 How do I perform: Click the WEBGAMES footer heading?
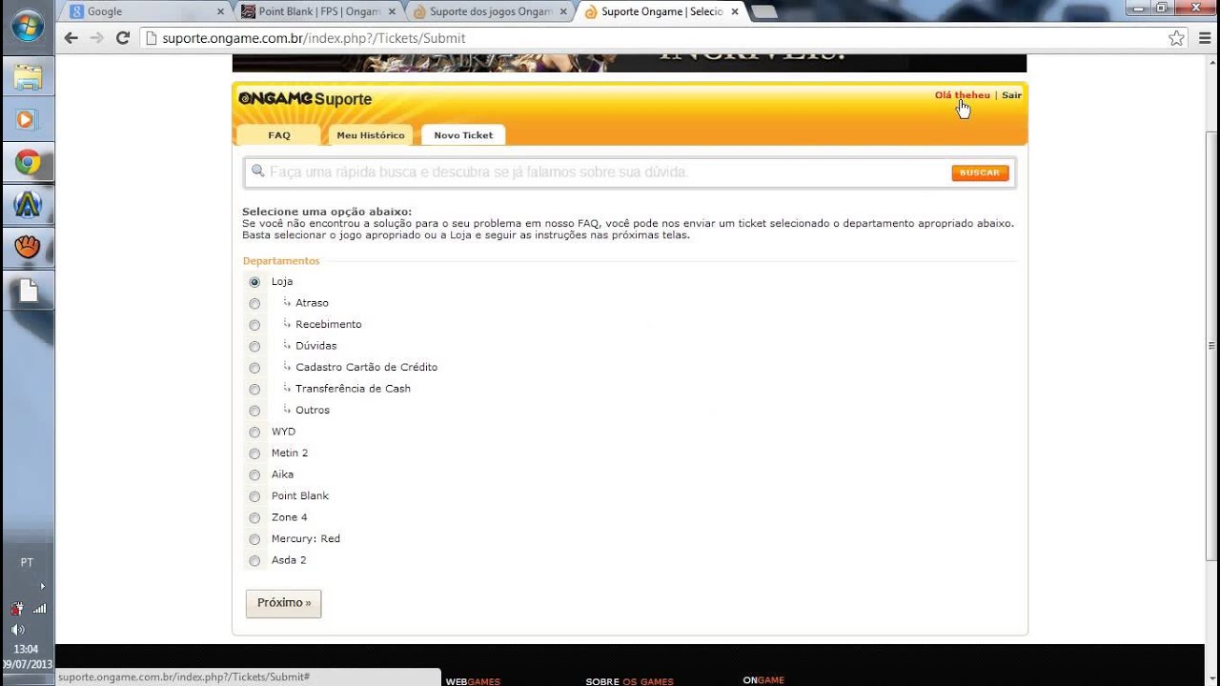473,681
